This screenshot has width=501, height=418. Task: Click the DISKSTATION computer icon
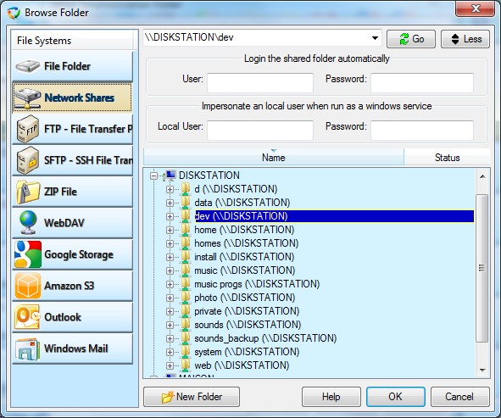click(170, 176)
